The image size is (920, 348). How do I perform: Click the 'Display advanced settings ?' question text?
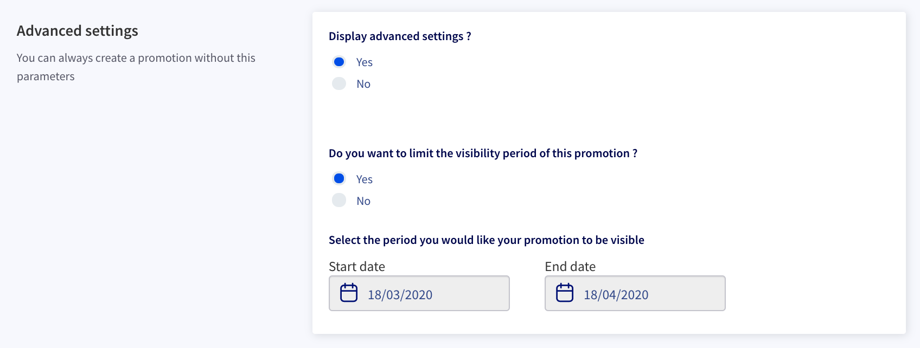pos(400,36)
